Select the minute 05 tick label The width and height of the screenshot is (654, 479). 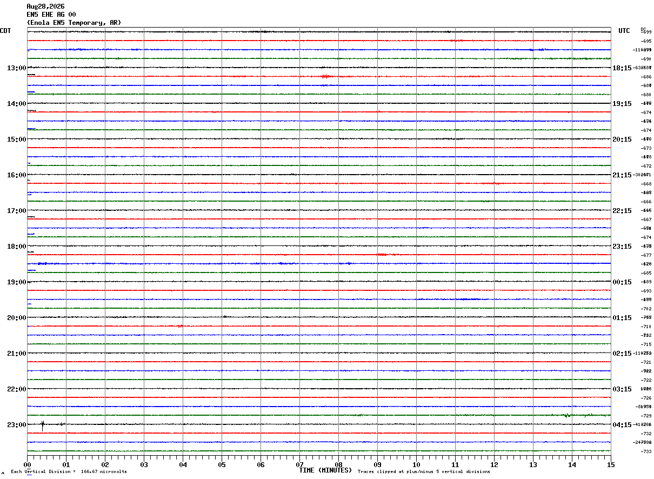click(222, 464)
